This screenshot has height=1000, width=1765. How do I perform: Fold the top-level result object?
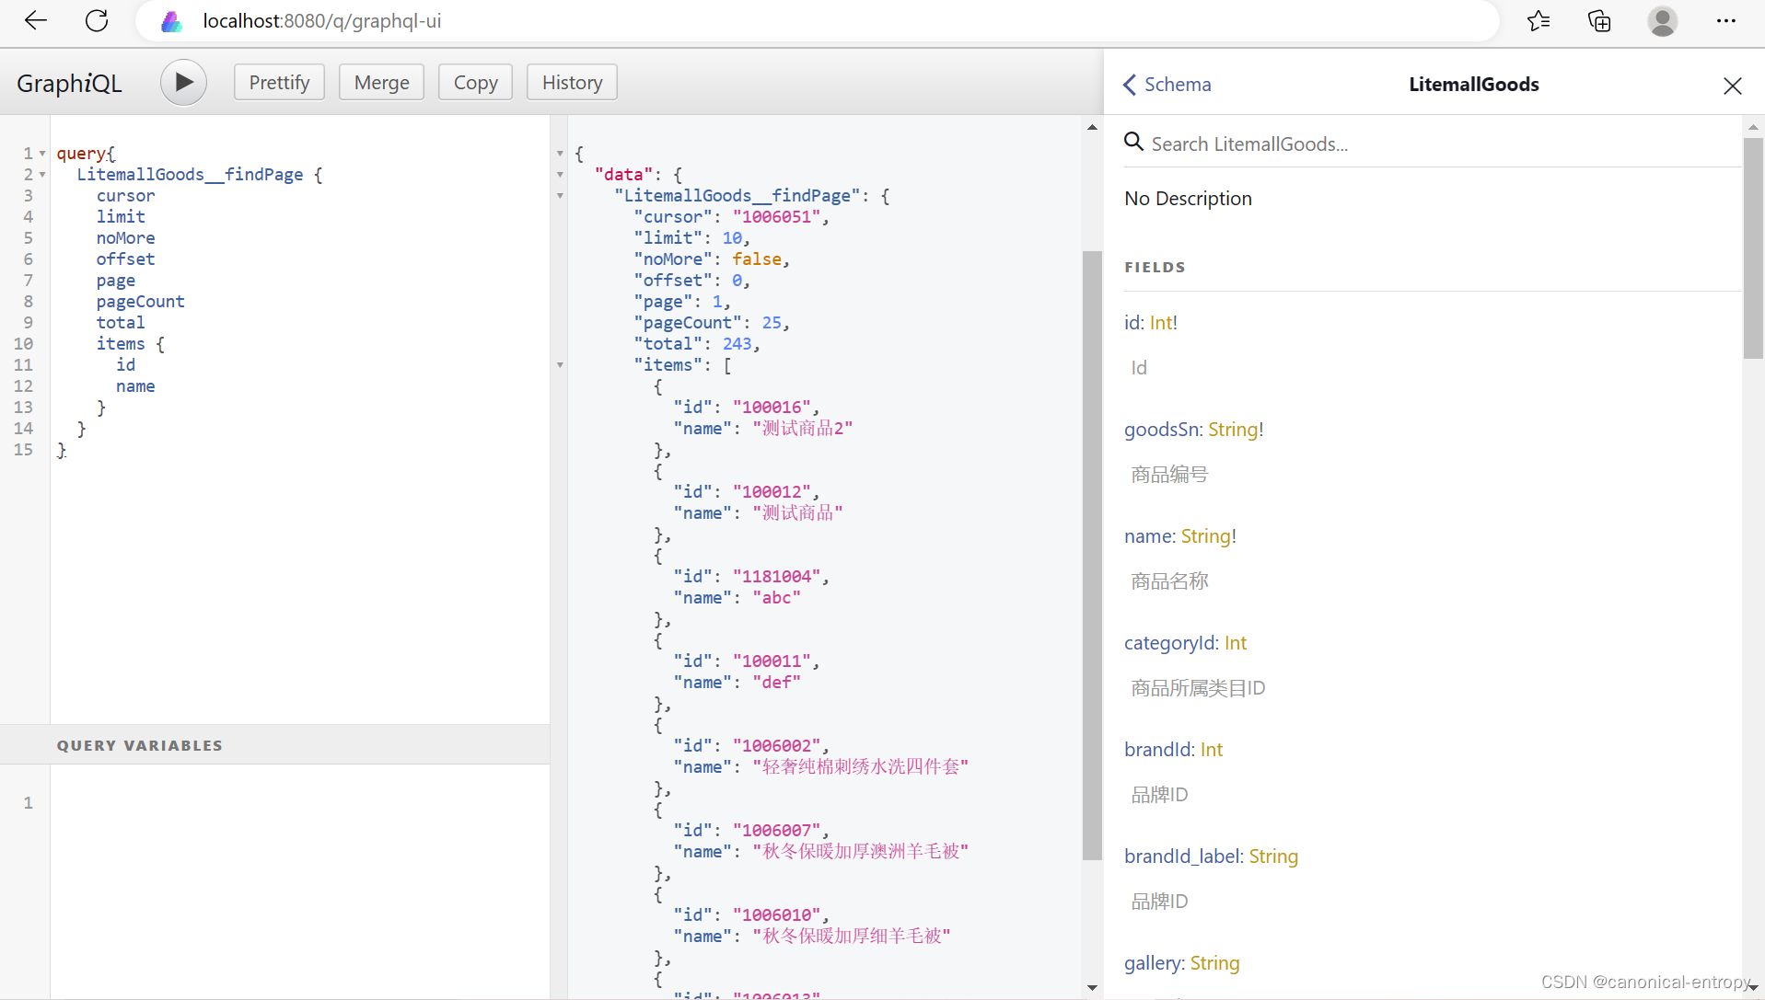coord(560,154)
